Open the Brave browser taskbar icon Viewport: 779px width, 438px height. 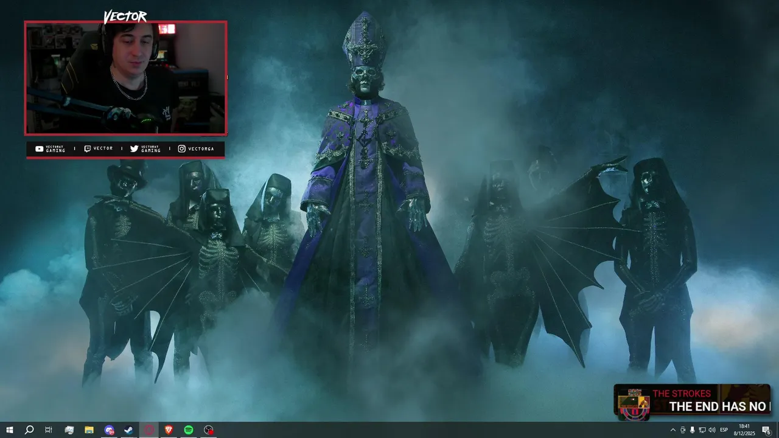click(169, 430)
